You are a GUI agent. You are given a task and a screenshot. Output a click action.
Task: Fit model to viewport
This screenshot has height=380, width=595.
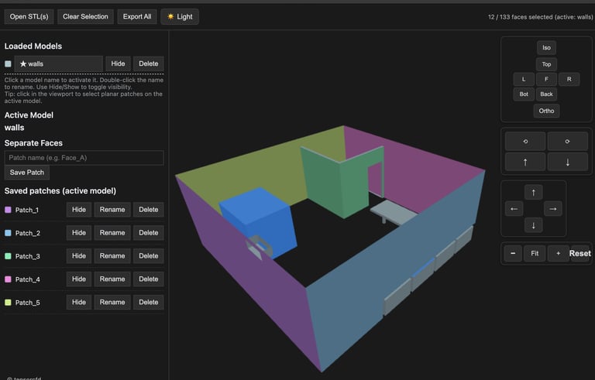pos(535,253)
